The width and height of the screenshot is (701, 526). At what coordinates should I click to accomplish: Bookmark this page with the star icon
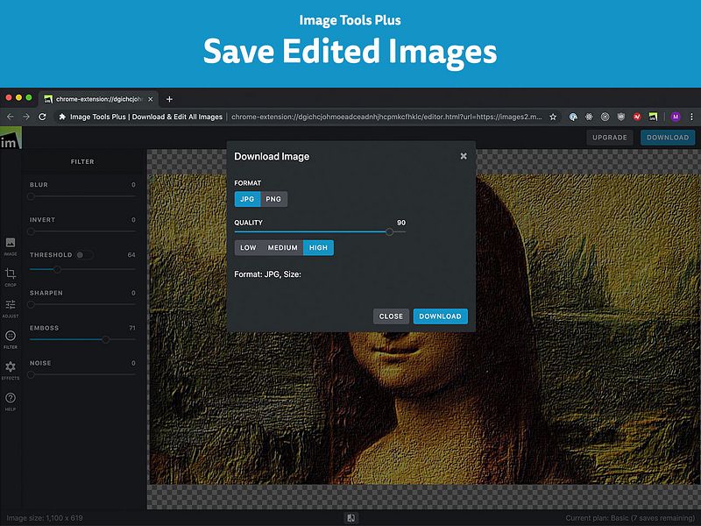(553, 117)
